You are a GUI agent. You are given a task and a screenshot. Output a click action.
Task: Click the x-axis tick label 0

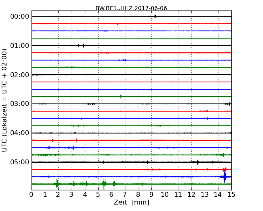point(32,194)
